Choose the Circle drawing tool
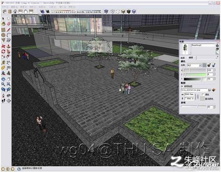Viewport: 221px width, 172px height. pyautogui.click(x=3, y=35)
